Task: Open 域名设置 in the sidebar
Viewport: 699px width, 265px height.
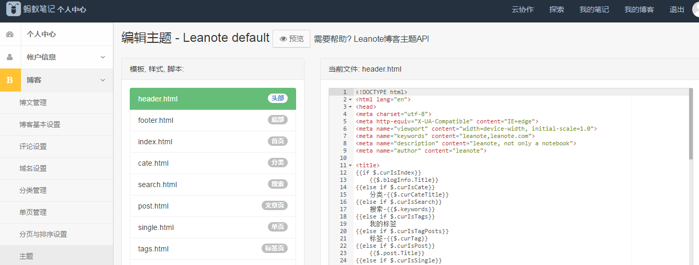Action: tap(57, 168)
